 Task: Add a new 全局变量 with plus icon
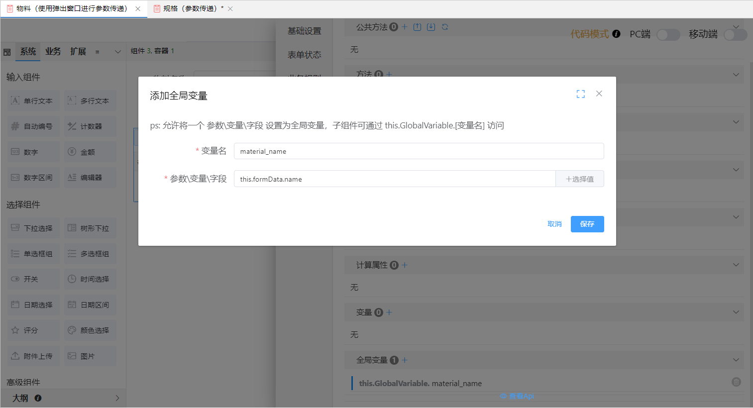(405, 360)
